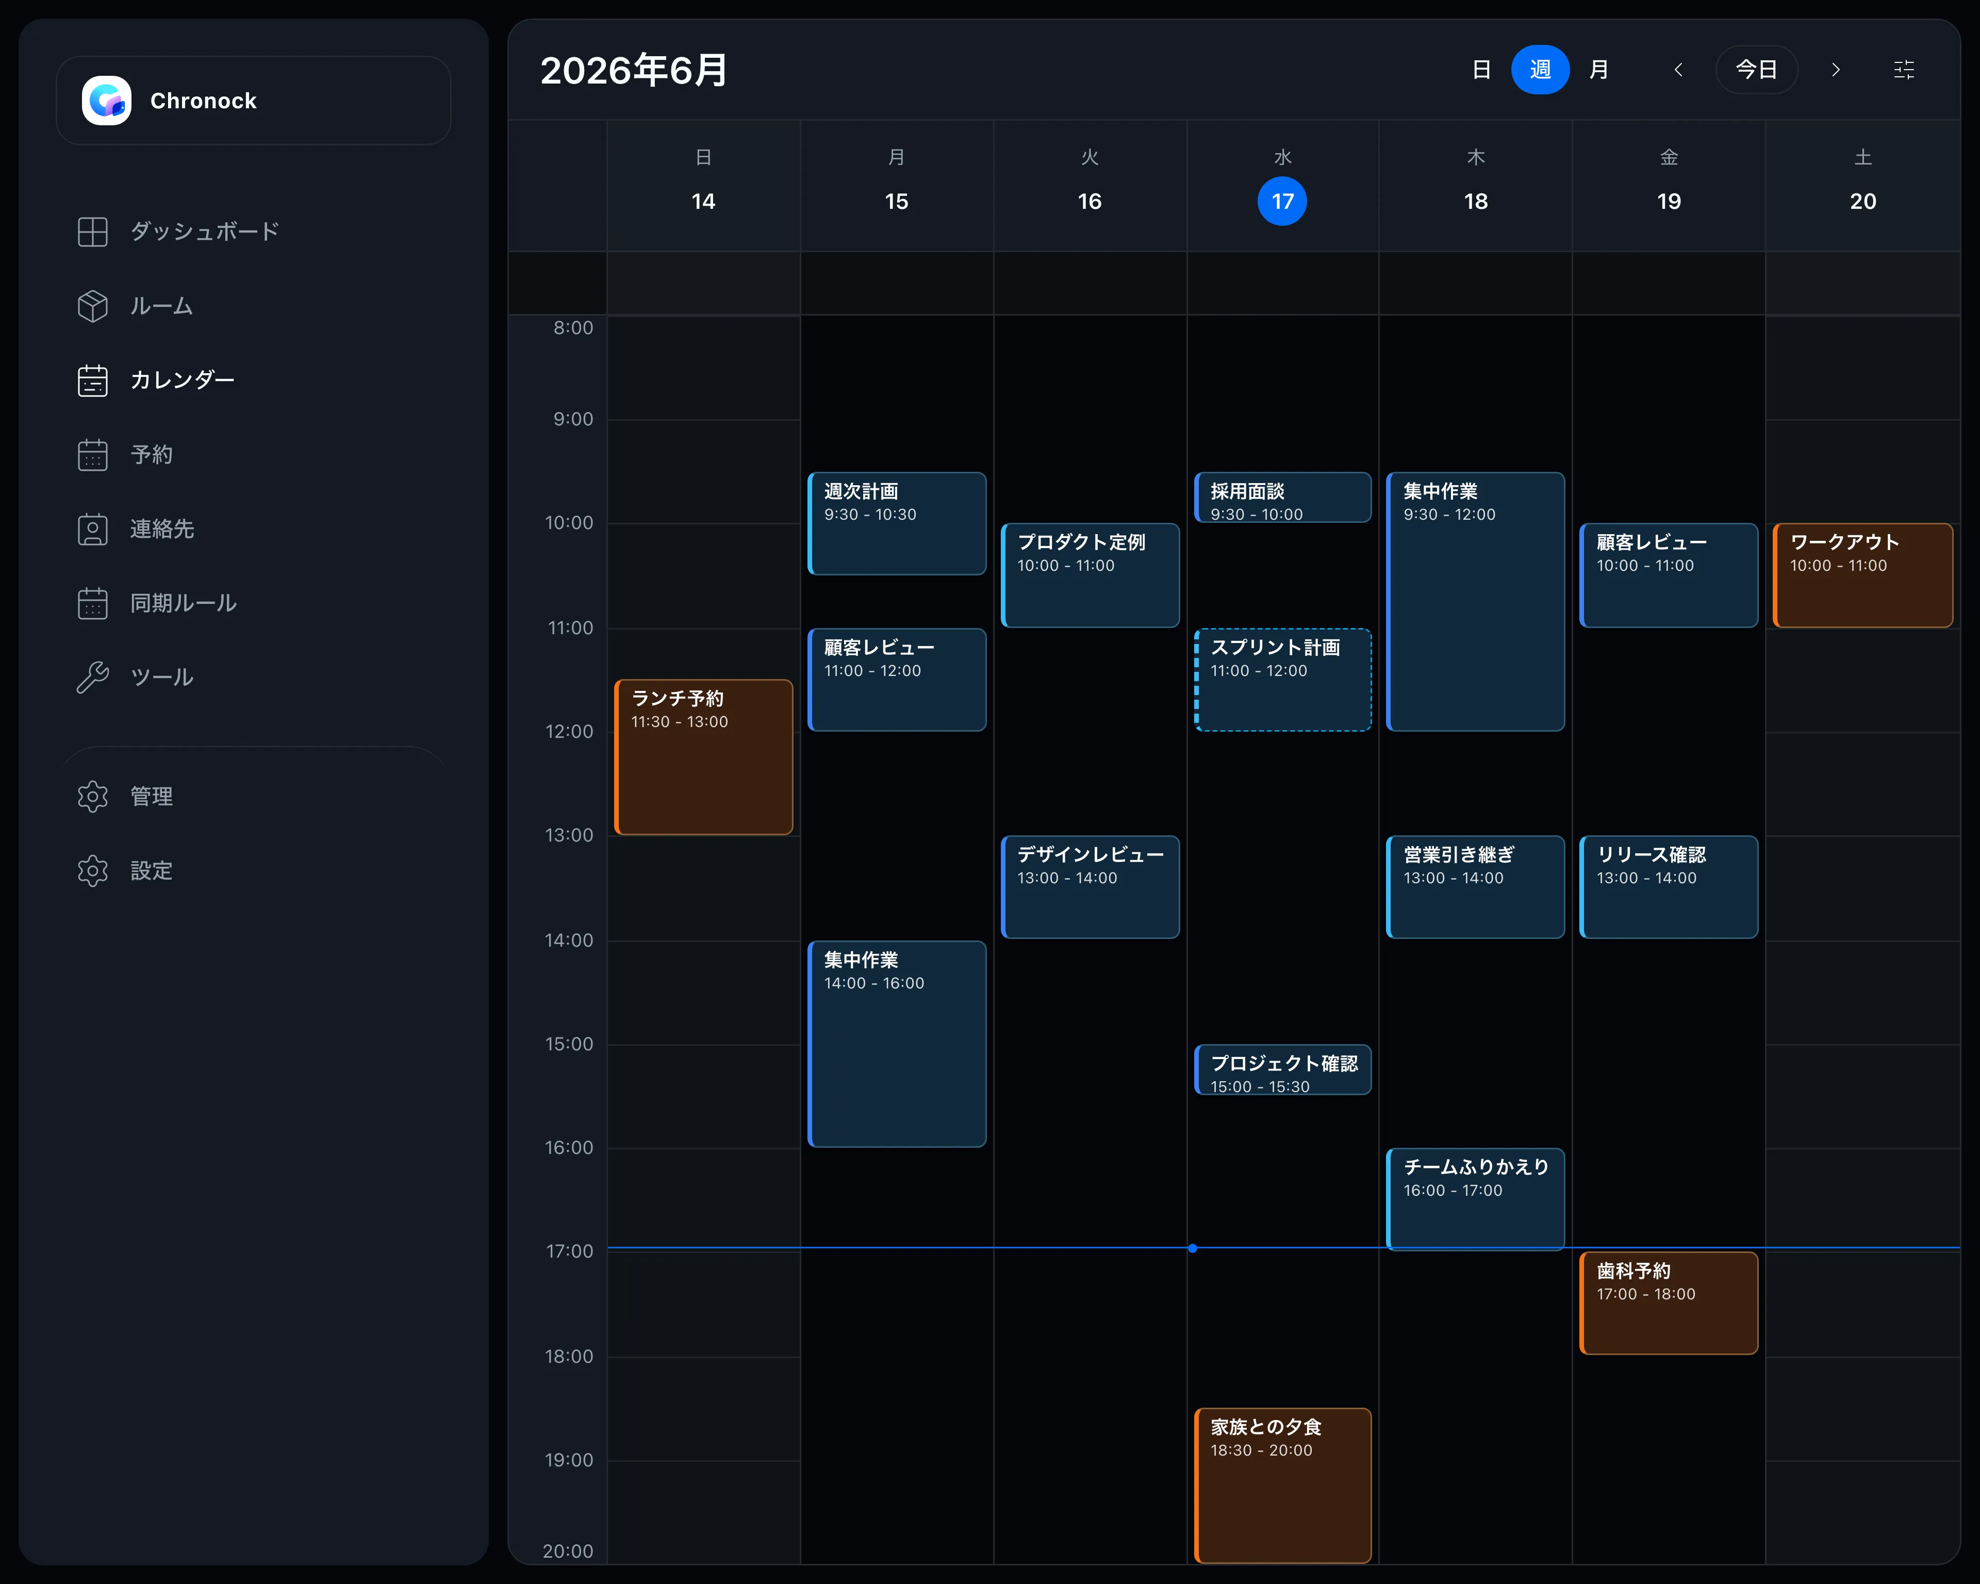
Task: Select Friday 19 column header
Action: click(1669, 185)
